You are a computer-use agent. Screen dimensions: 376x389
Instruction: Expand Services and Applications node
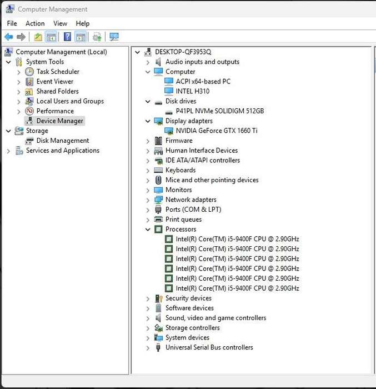[8, 151]
